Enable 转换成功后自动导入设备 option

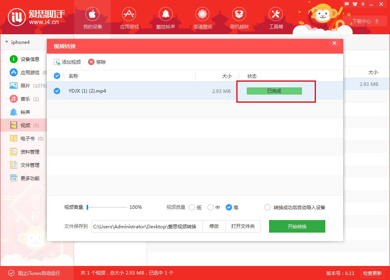point(268,207)
